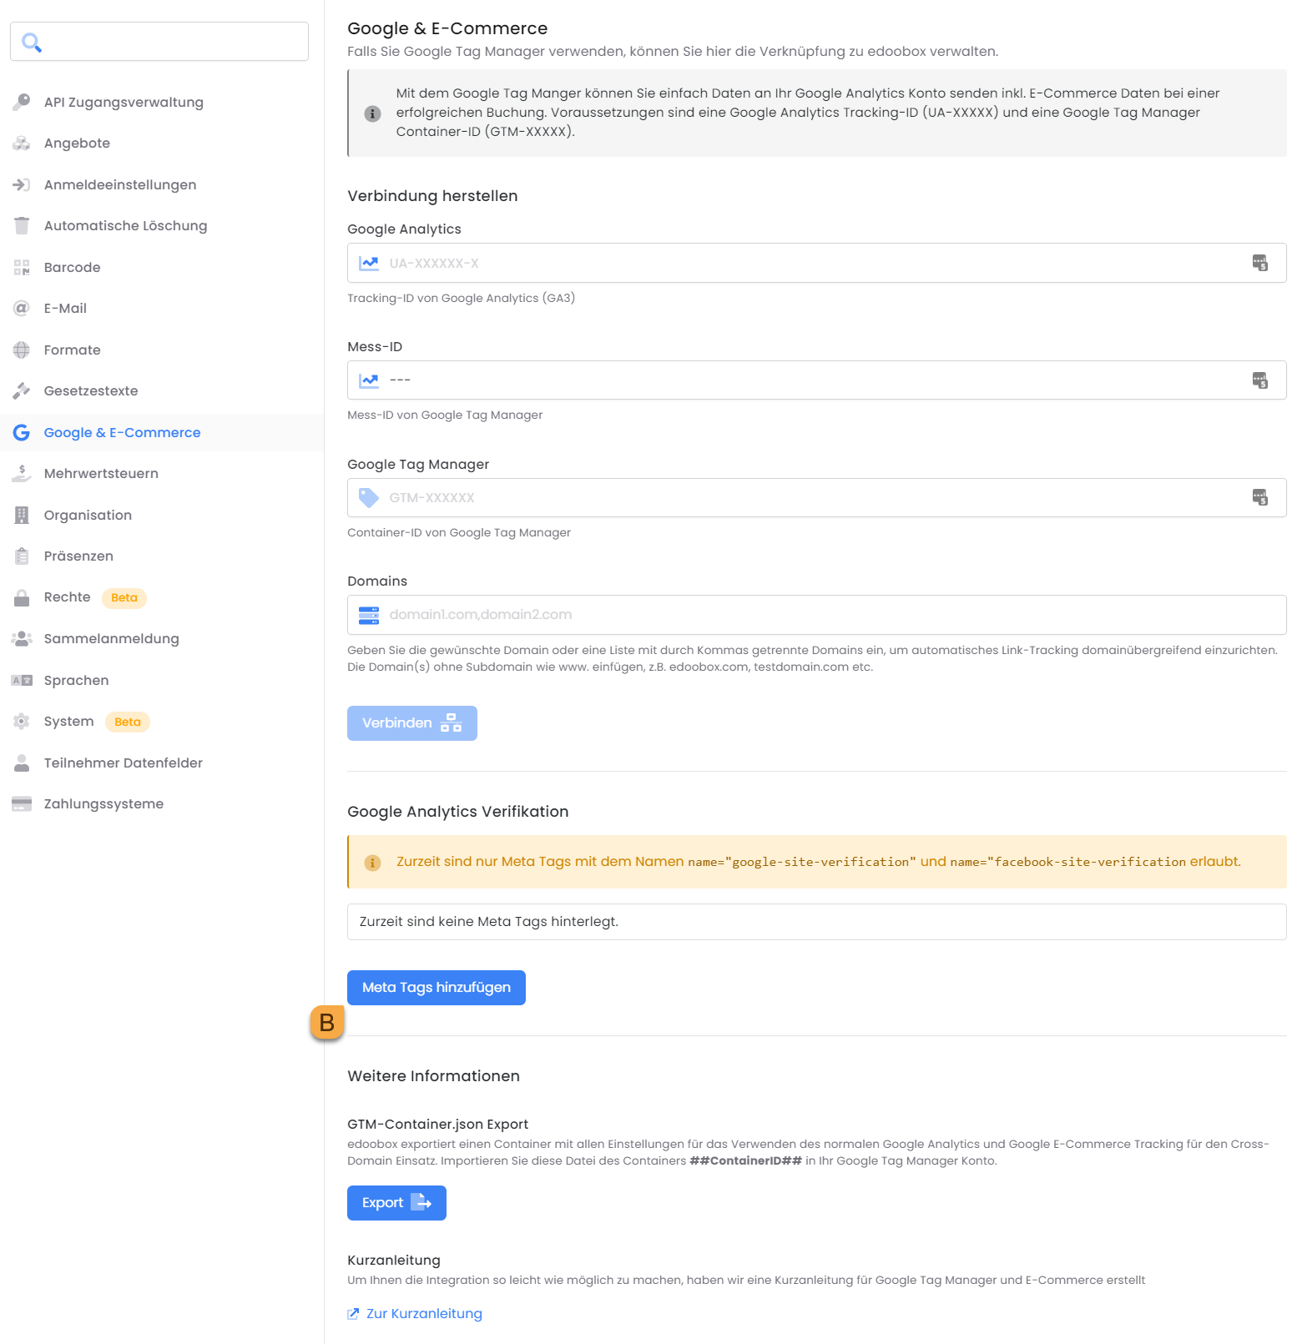Click the Barcode QR icon
This screenshot has width=1302, height=1344.
(22, 267)
